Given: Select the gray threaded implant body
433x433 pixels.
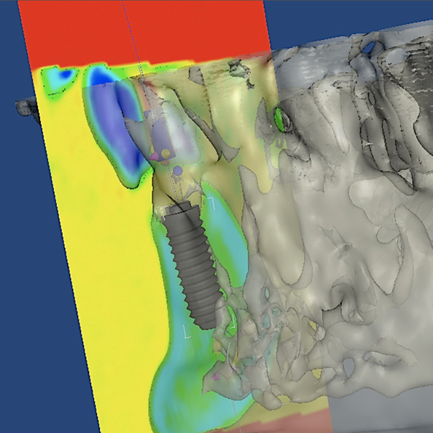Looking at the screenshot, I should point(194,267).
